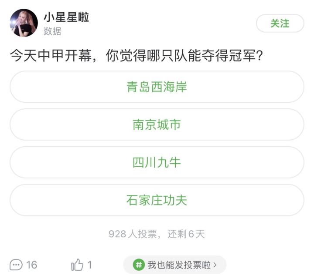
Task: Open the username 小星星啦 link
Action: [66, 17]
